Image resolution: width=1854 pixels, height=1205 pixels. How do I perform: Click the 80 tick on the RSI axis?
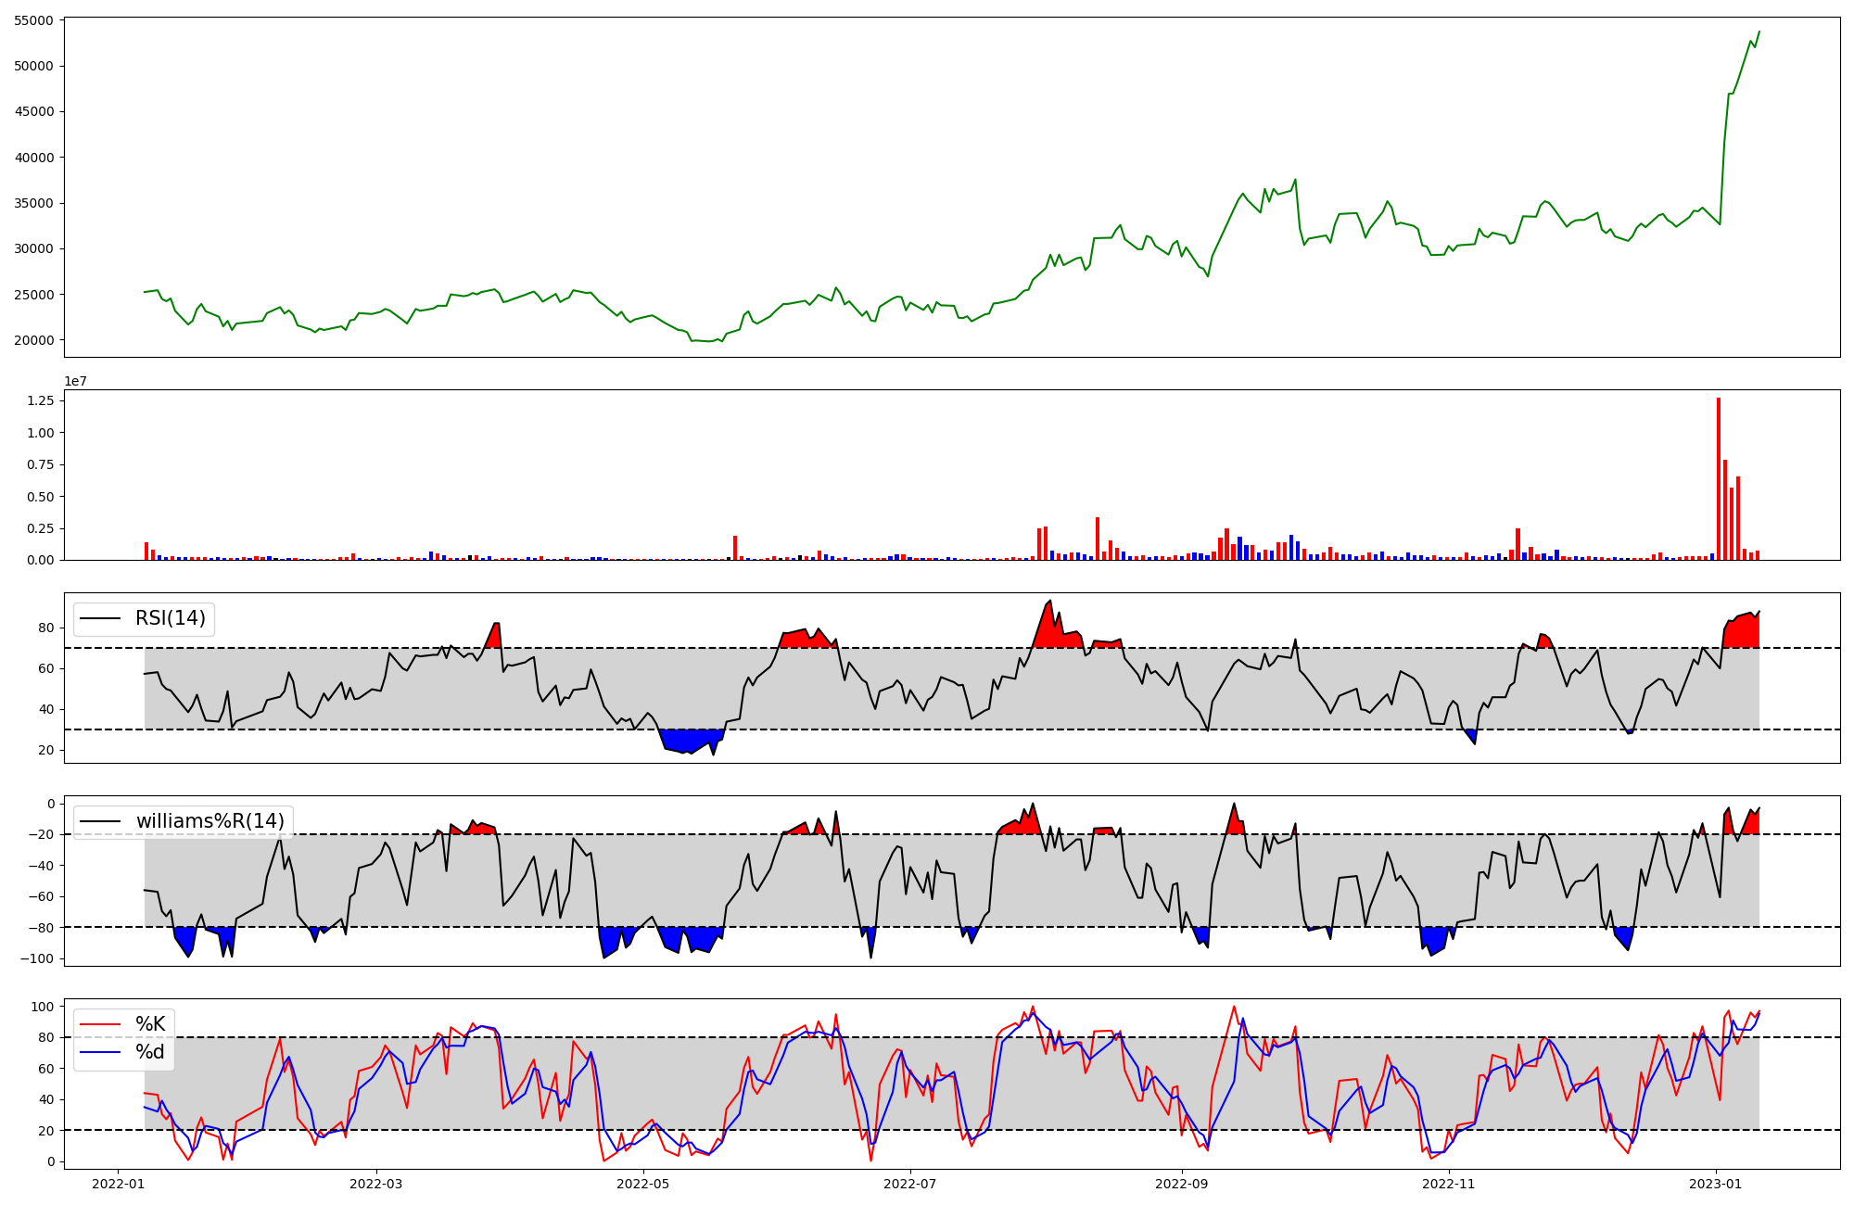coord(46,628)
